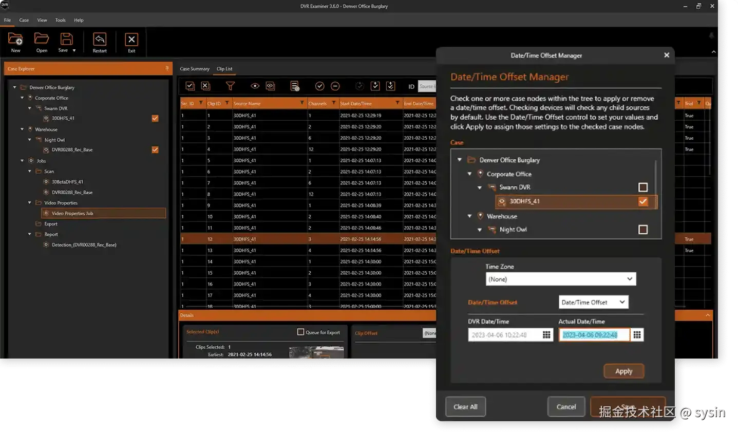738x432 pixels.
Task: Click the Source Name column filter icon
Action: 302,103
